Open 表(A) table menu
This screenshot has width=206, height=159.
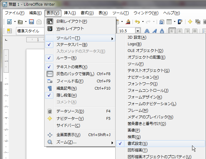103,13
